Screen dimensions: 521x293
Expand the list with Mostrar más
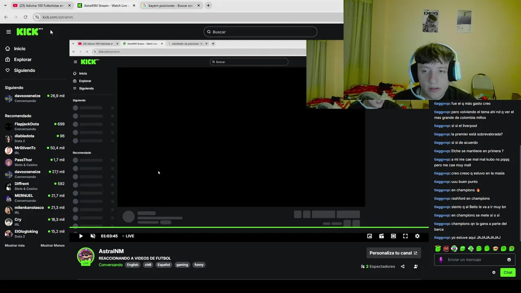tap(15, 245)
